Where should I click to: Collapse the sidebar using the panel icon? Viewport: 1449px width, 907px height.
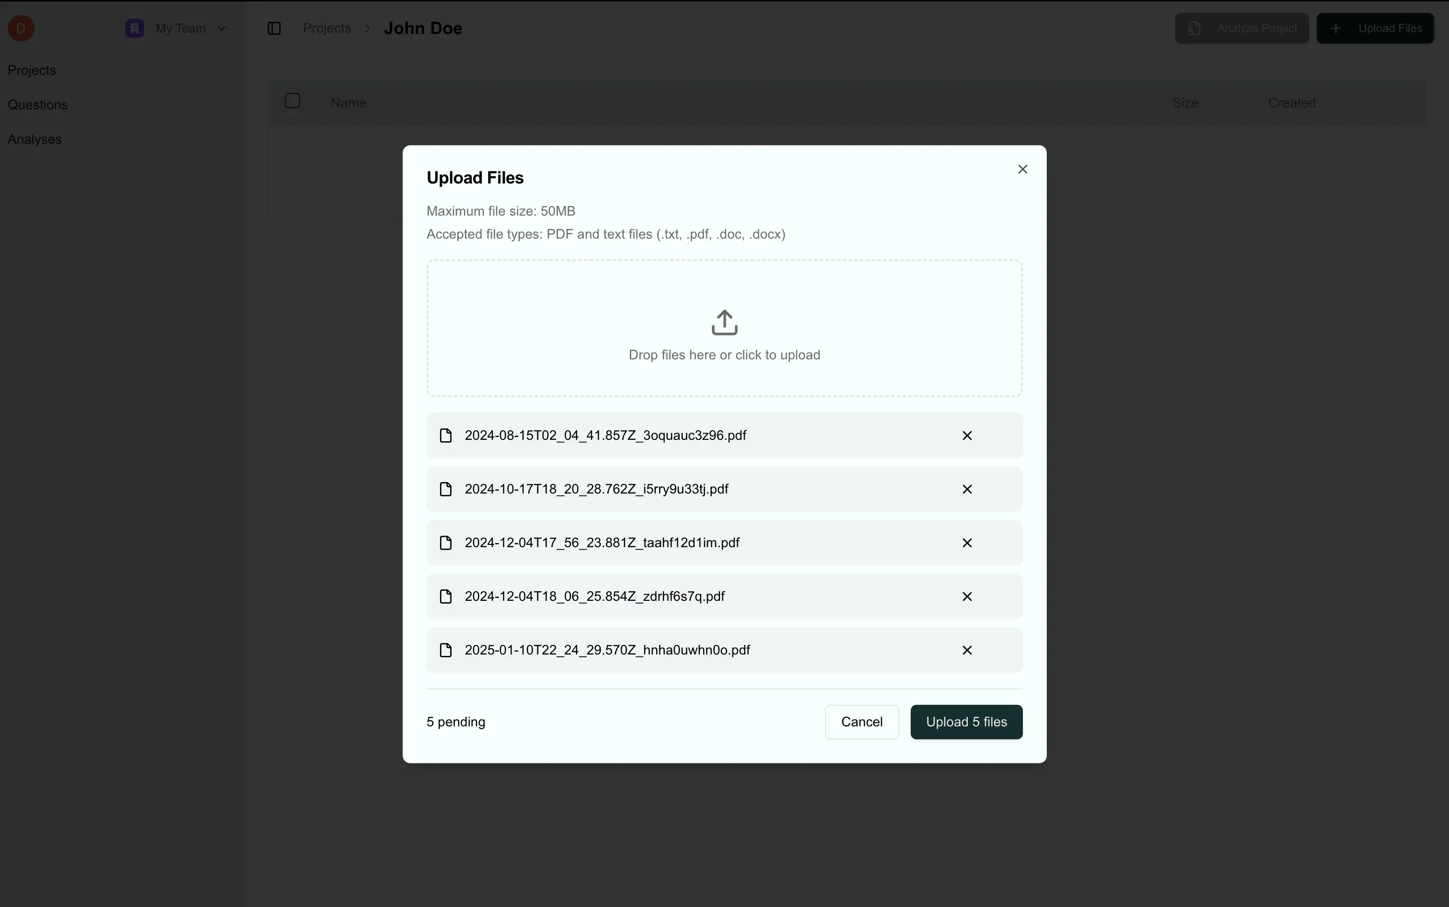click(x=274, y=28)
